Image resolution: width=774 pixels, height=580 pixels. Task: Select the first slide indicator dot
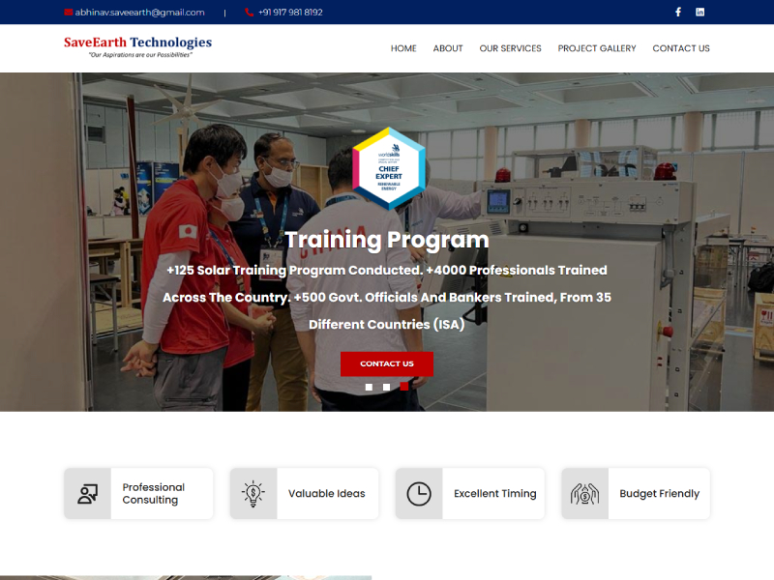[369, 387]
